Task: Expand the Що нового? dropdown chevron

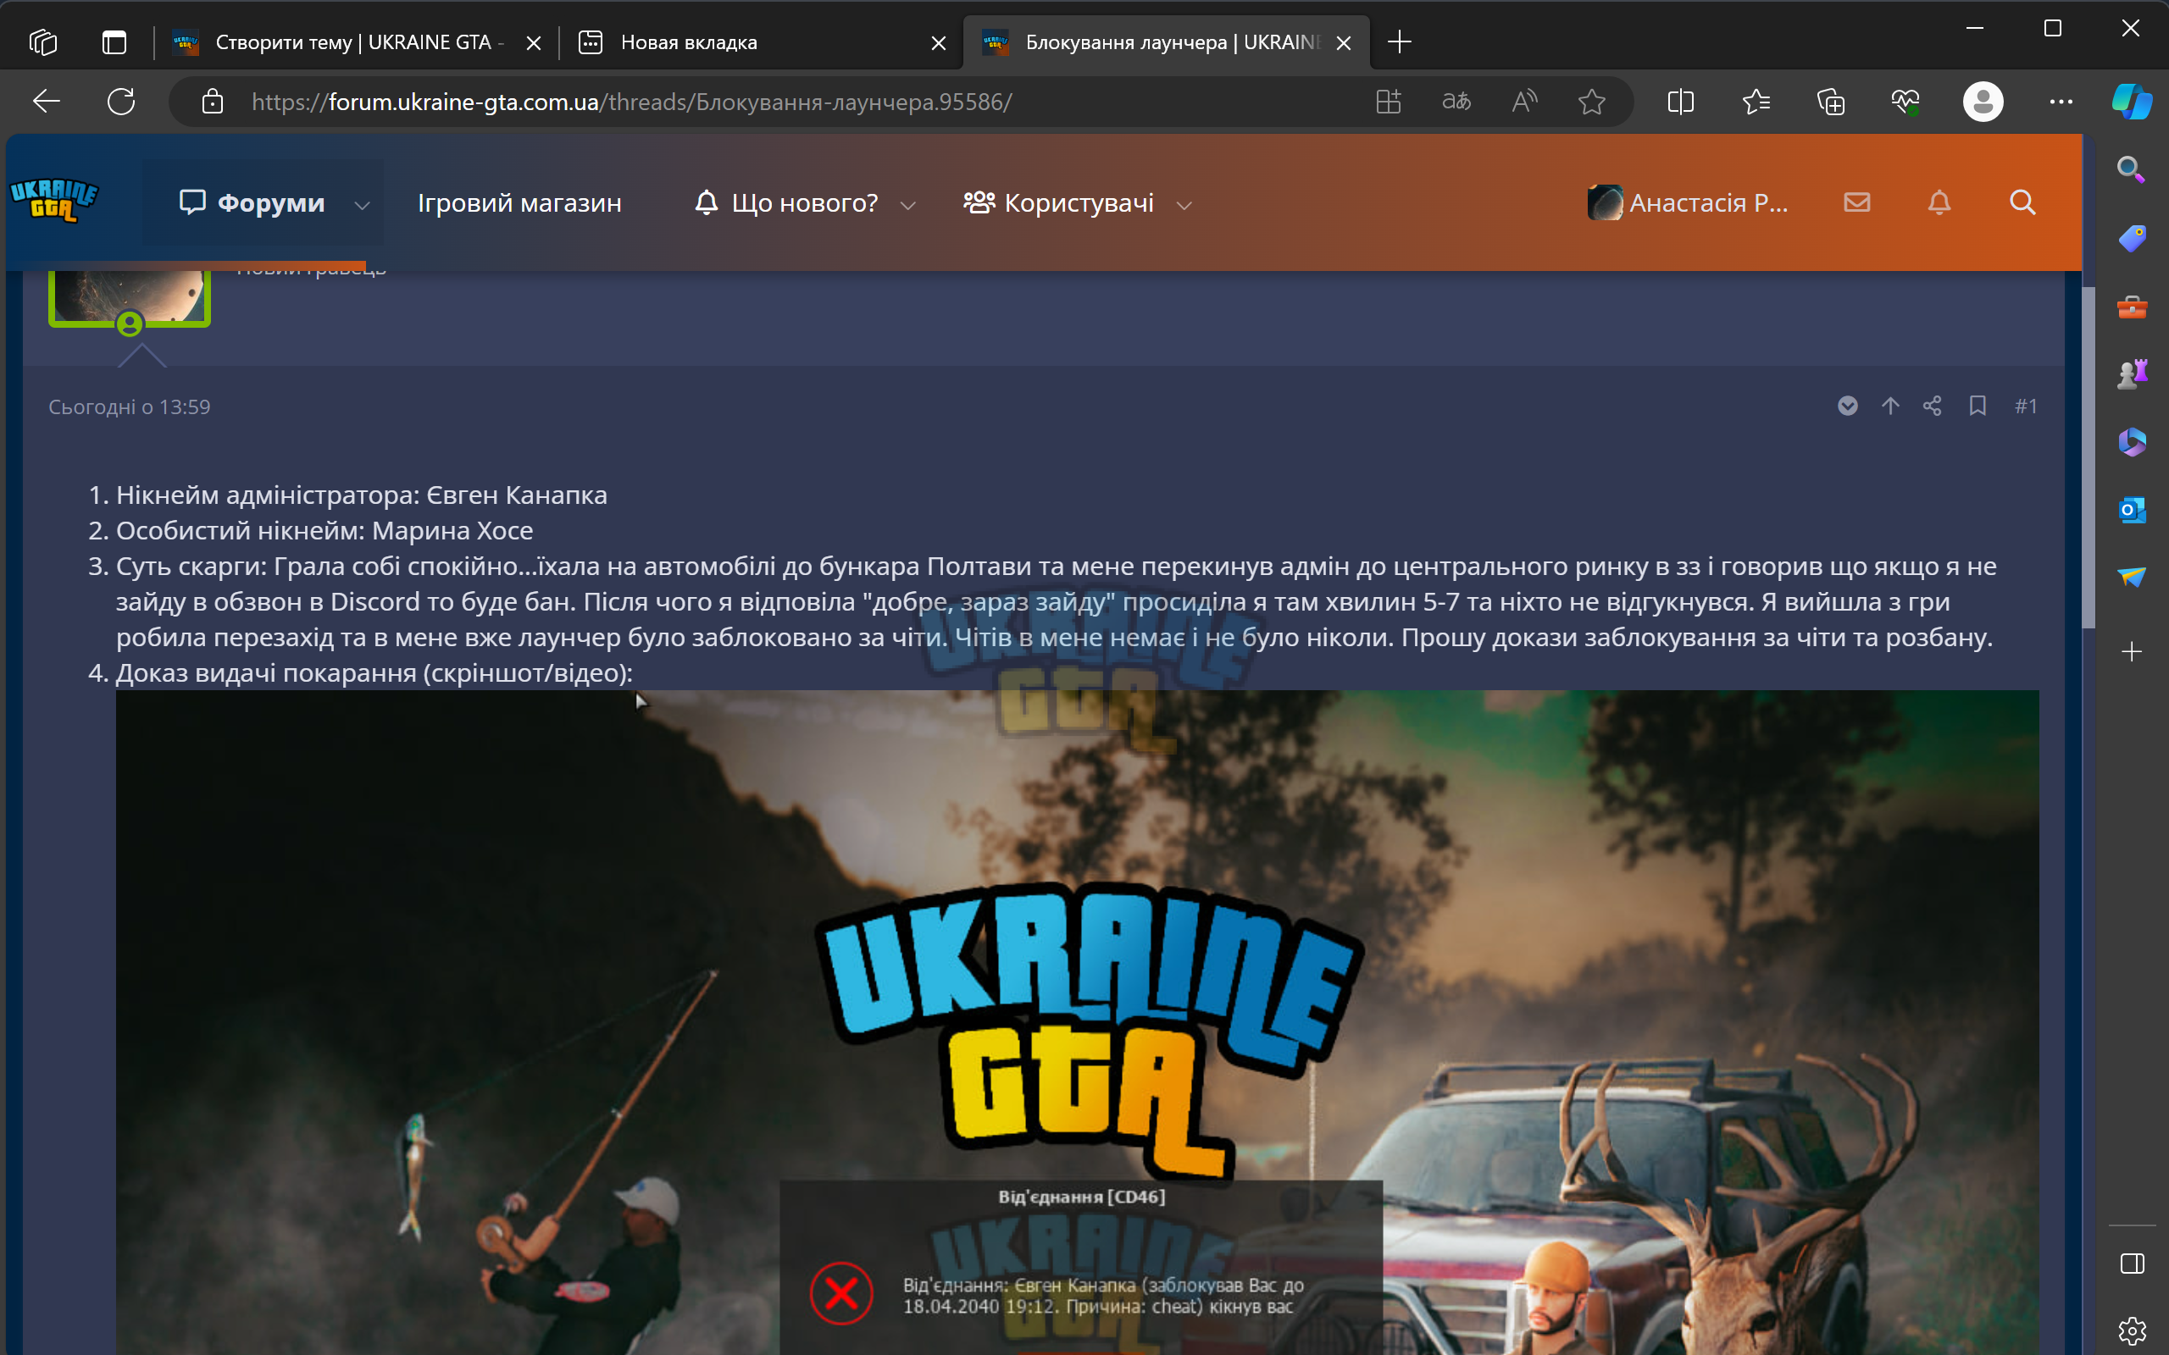Action: point(908,205)
